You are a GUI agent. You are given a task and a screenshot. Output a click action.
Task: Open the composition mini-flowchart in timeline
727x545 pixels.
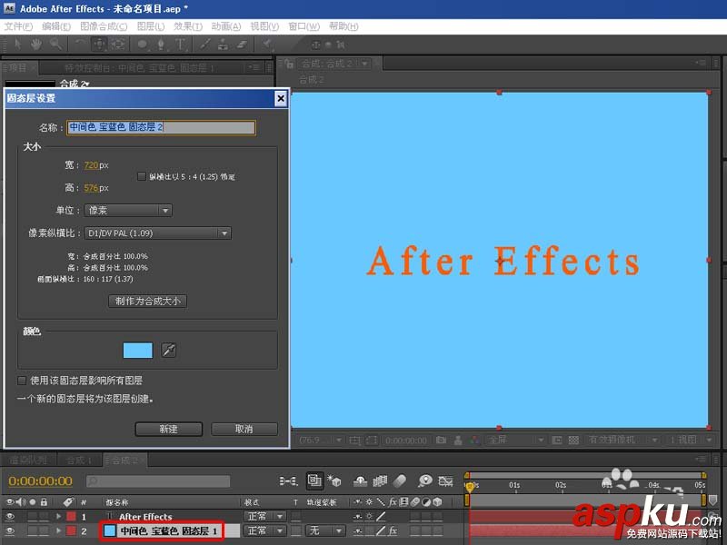tap(288, 481)
